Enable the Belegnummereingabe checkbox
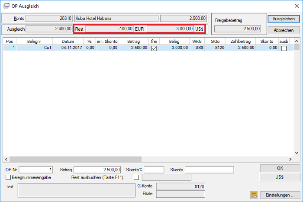 click(8, 177)
